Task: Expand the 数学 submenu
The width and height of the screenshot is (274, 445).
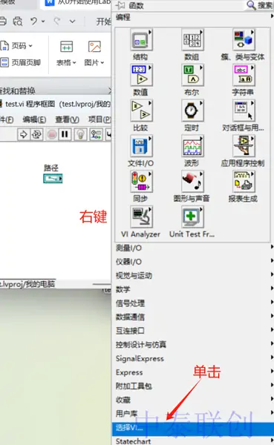Action: (x=193, y=289)
